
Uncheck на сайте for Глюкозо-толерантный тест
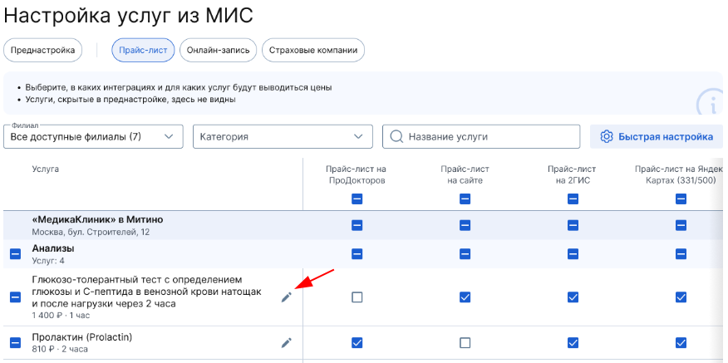click(x=465, y=297)
